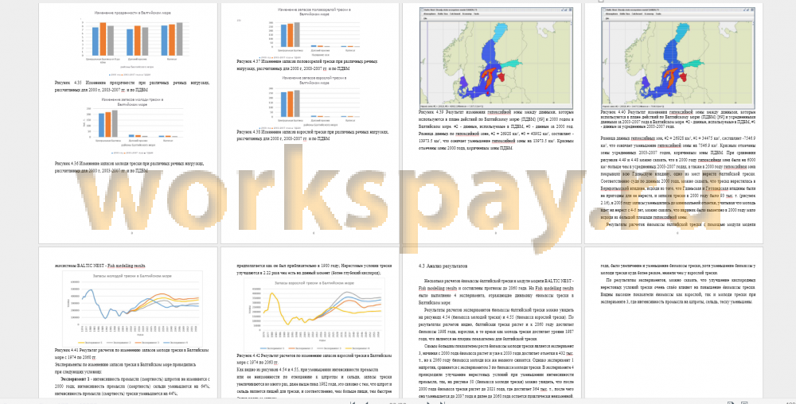Click the caption 'Рисунок 4.37'
Screen dimensions: 796x404
tap(250, 62)
